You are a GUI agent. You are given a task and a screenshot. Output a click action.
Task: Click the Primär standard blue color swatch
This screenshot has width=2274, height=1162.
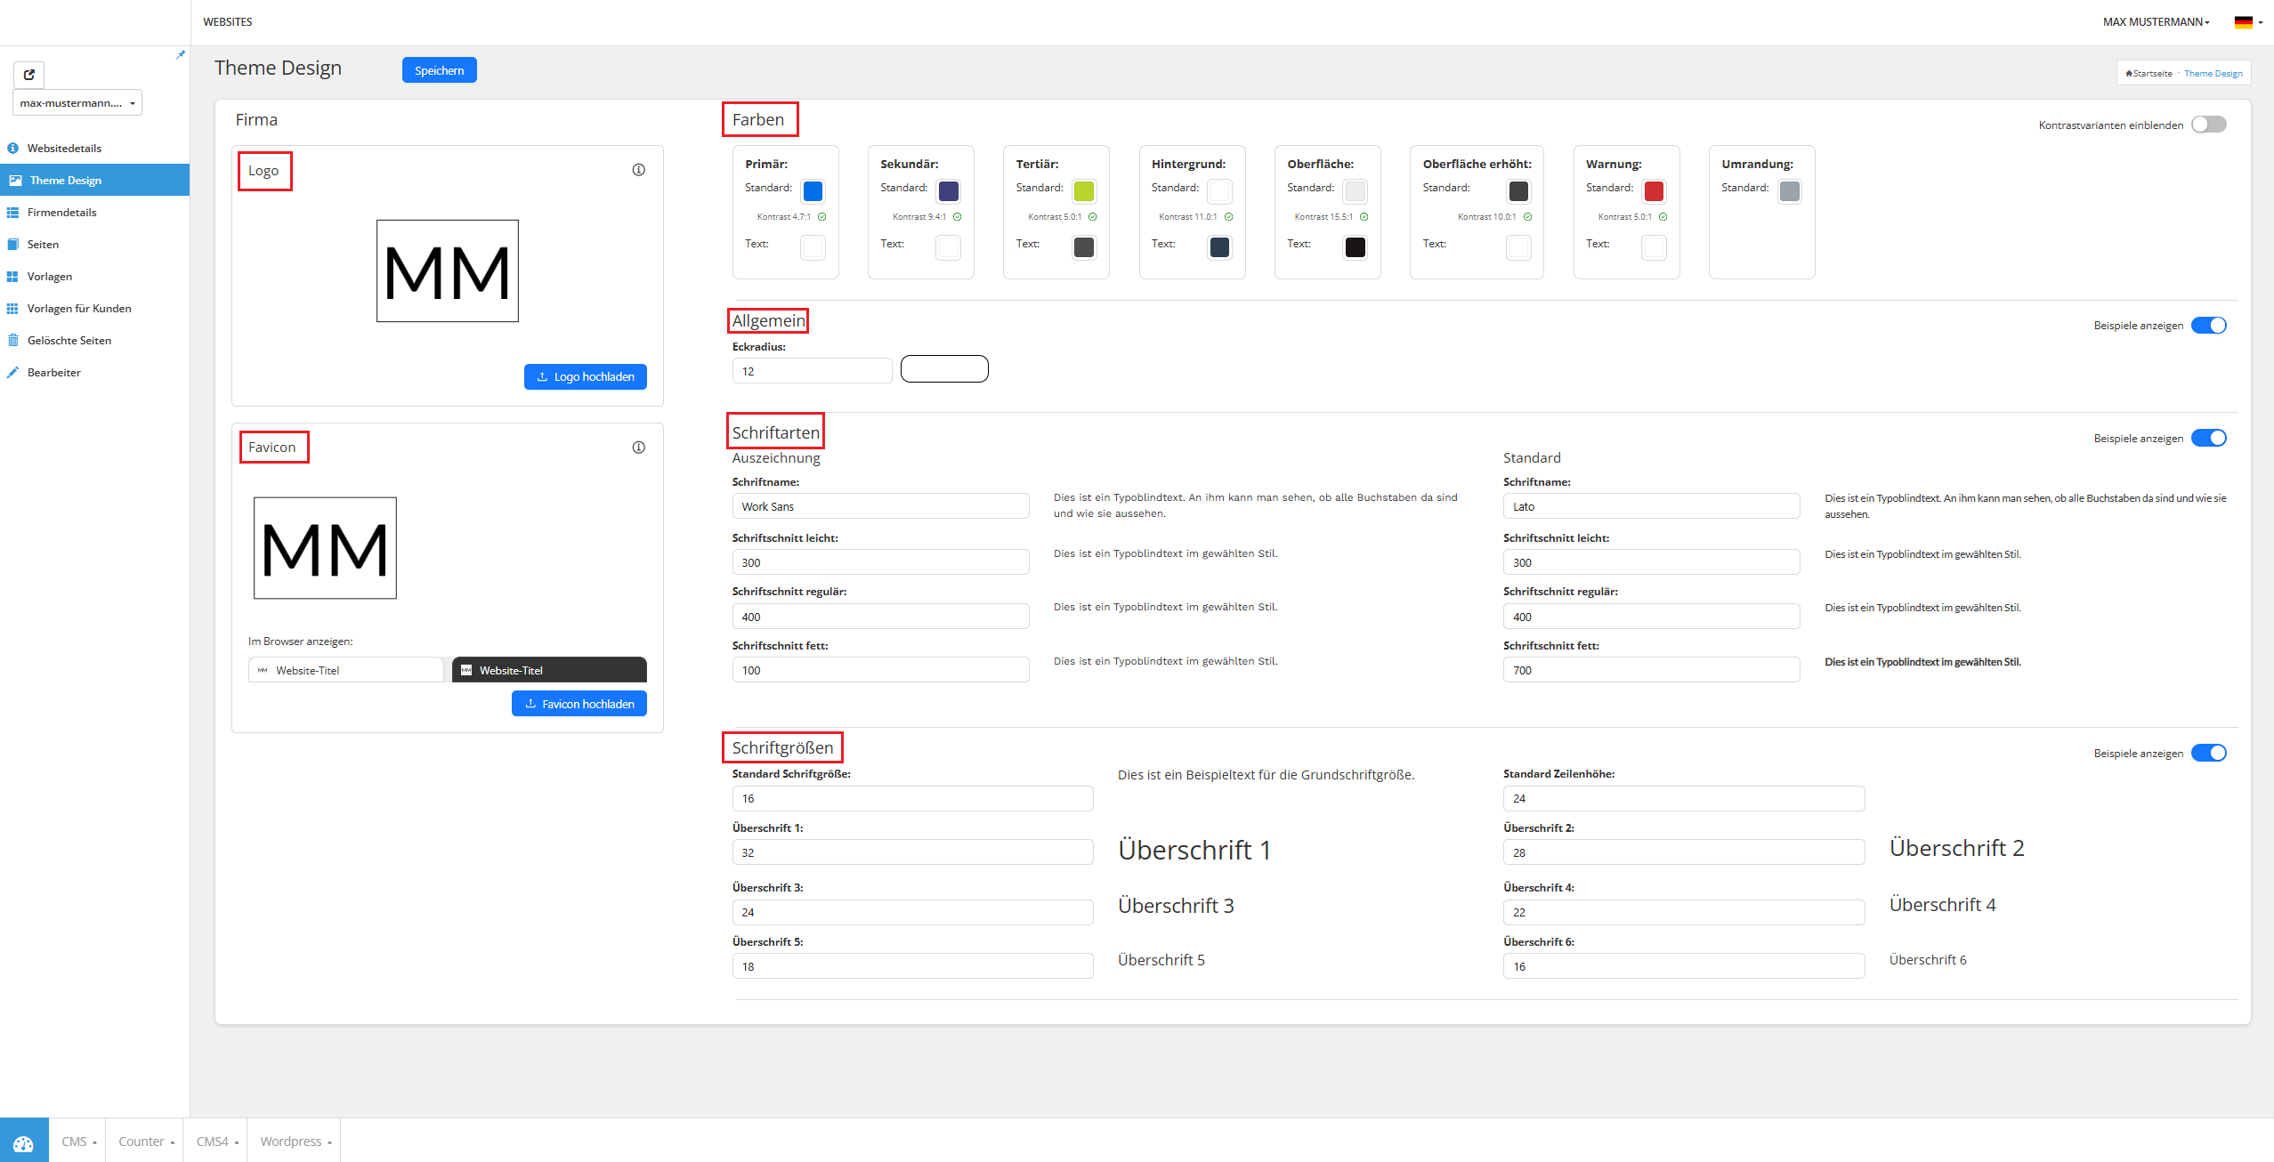coord(813,191)
